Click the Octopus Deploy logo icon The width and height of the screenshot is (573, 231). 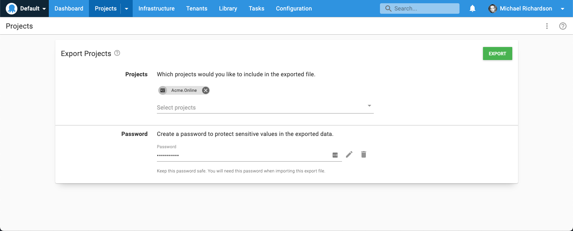click(12, 8)
